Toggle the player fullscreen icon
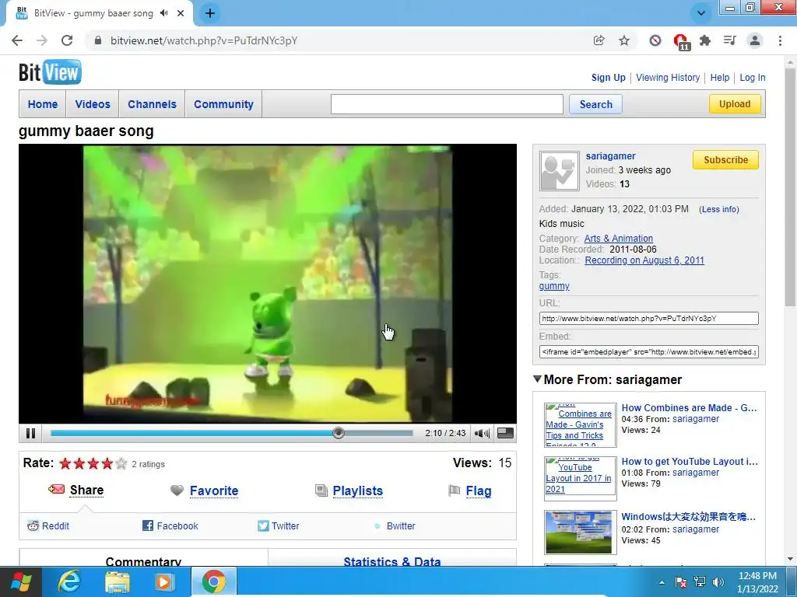 [x=505, y=433]
